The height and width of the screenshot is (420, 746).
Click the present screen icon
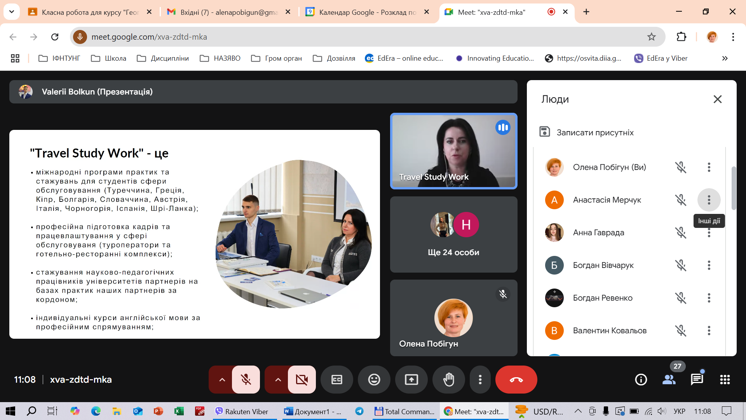(x=411, y=380)
